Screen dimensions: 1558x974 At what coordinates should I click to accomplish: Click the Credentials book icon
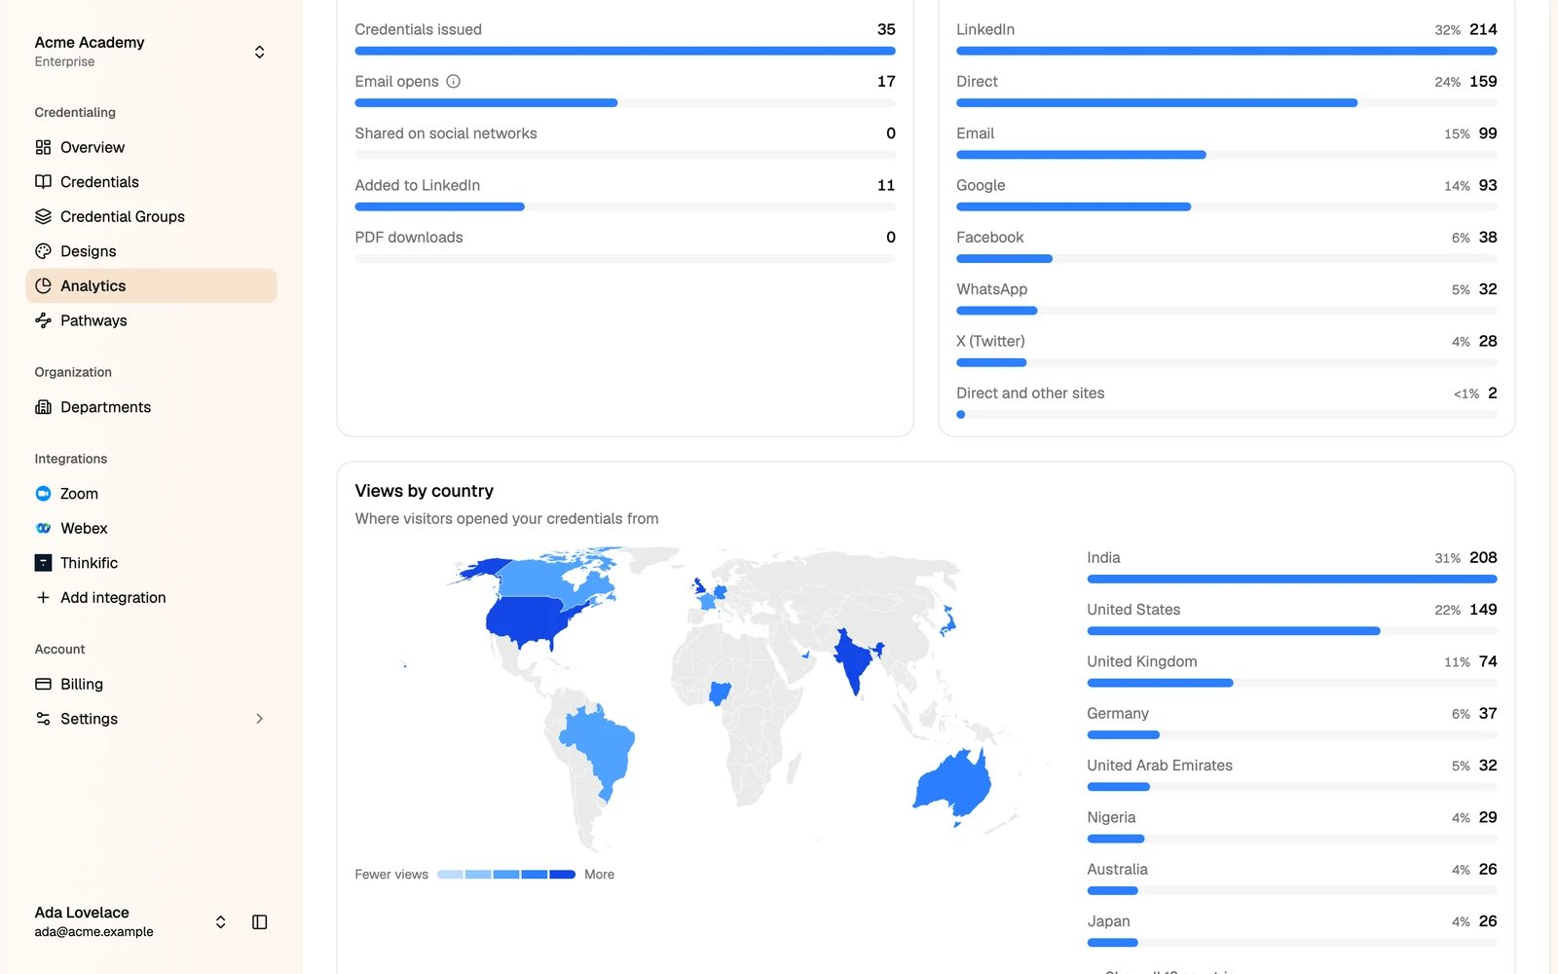pos(43,182)
